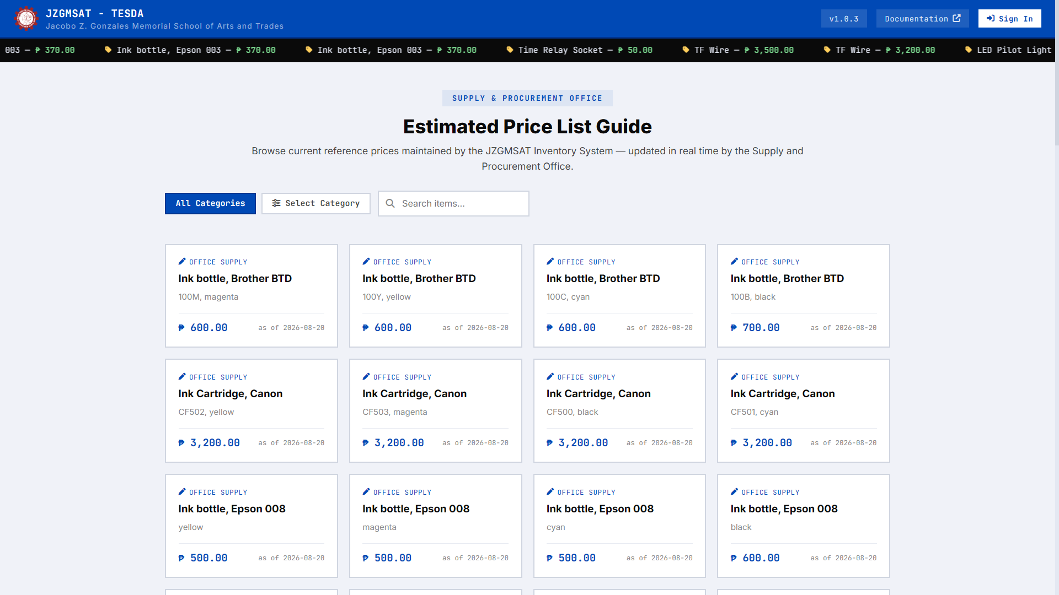Click the CF500, black description text

(573, 412)
